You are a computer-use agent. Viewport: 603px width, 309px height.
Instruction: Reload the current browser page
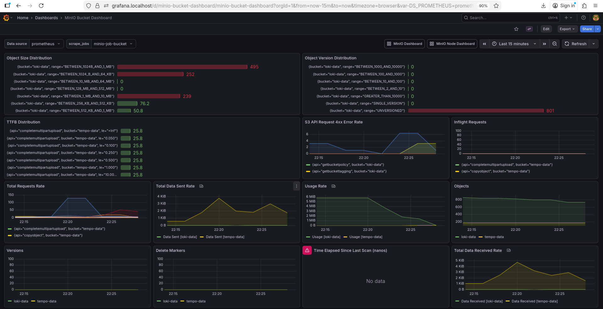[41, 6]
